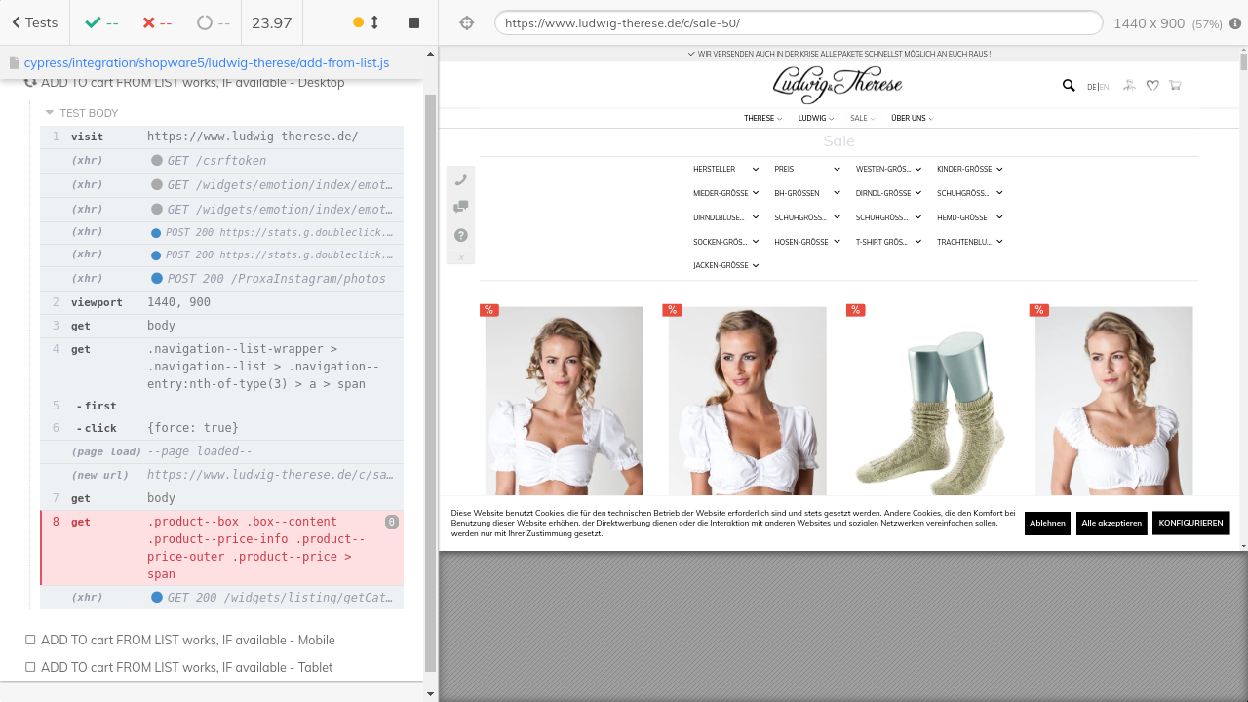Click the shop search magnifier icon

pos(1069,86)
